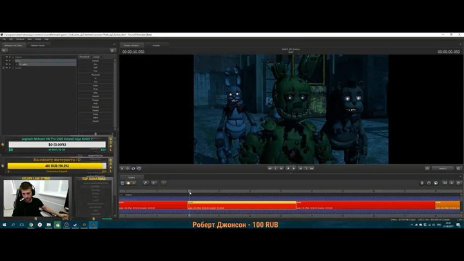
Task: Collapse the Picture track in the timeline
Action: click(121, 195)
